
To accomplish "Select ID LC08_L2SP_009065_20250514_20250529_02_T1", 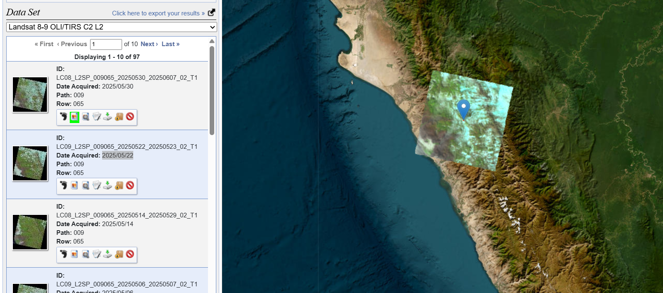I will tap(127, 215).
